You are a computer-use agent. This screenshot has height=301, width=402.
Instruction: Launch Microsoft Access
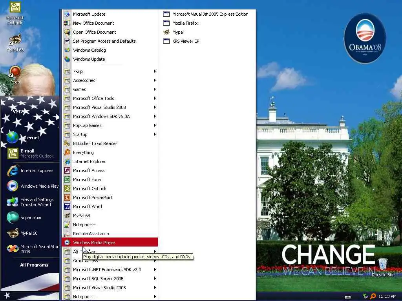(110, 170)
